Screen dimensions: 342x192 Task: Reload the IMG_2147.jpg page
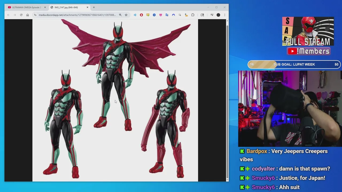[x=21, y=15]
